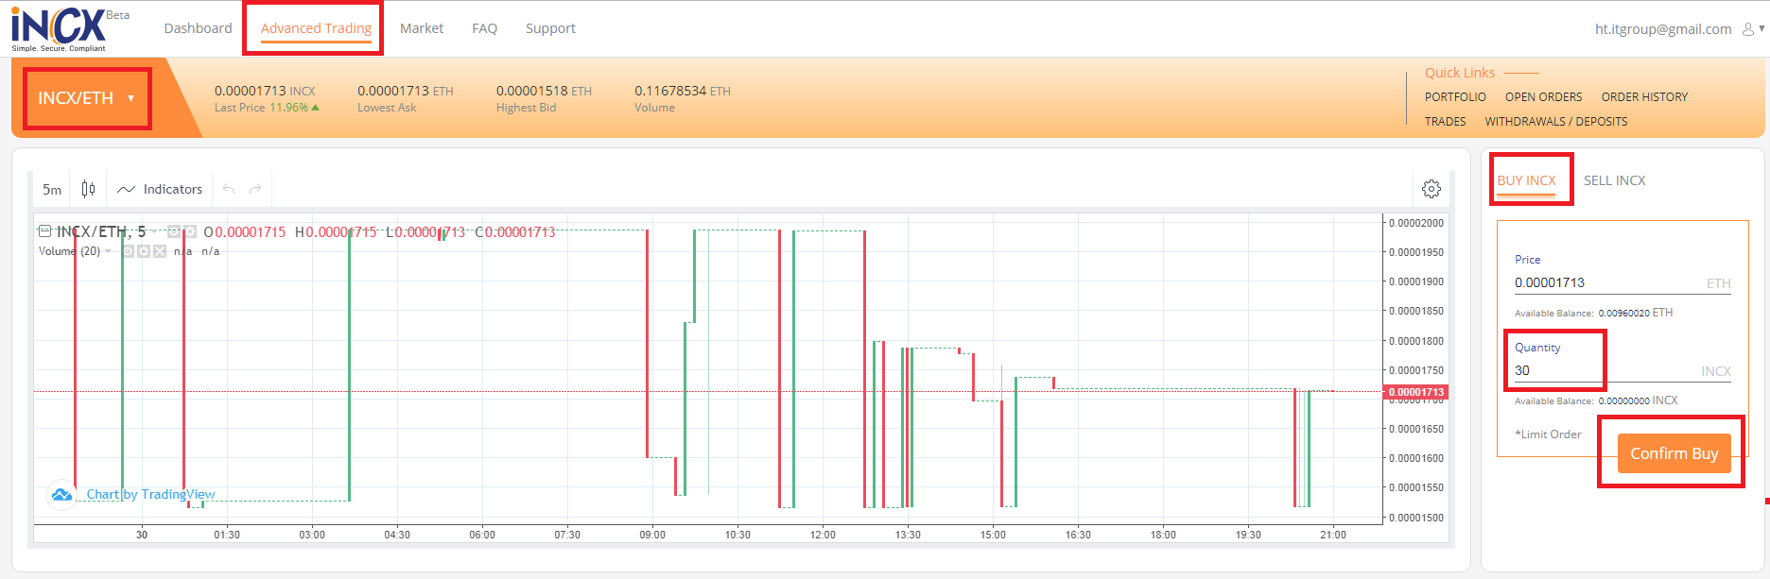Open the Indicators menu
Screen dimensions: 1770x579
(160, 189)
